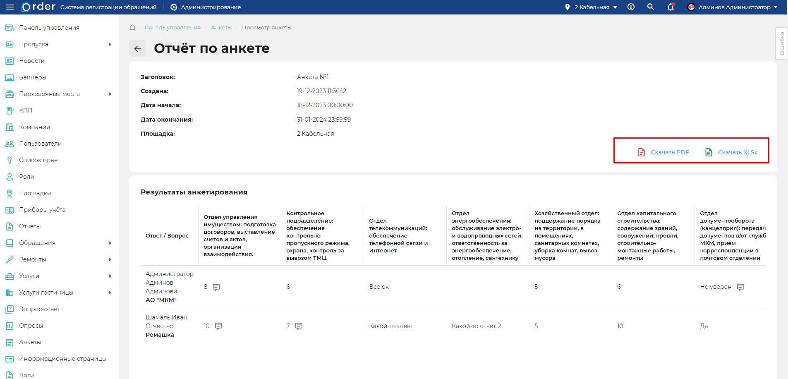The image size is (788, 379).
Task: Click the home icon in breadcrumbs
Action: [132, 27]
